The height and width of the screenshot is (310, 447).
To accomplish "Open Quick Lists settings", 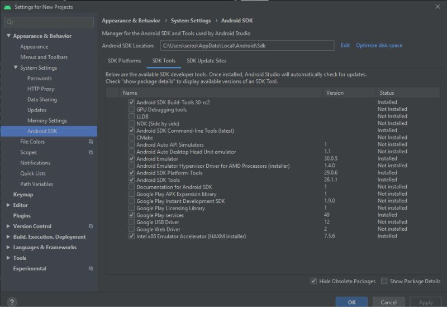I will pyautogui.click(x=33, y=173).
